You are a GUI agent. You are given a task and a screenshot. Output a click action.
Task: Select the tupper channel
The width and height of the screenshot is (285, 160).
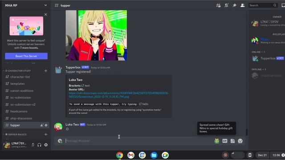pyautogui.click(x=26, y=125)
